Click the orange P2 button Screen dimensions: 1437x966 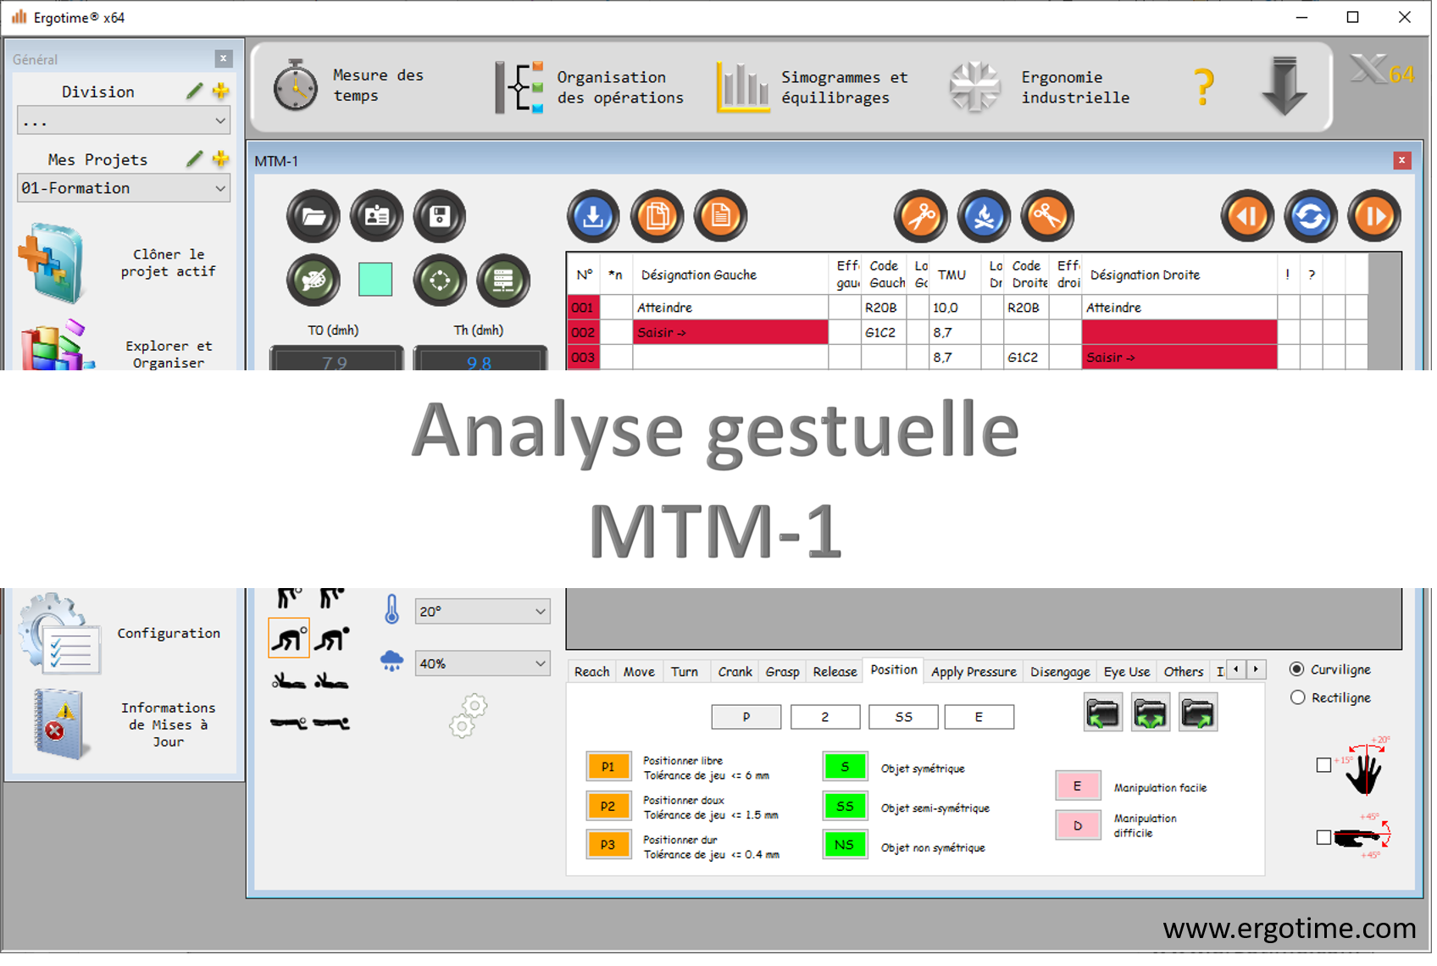(608, 807)
